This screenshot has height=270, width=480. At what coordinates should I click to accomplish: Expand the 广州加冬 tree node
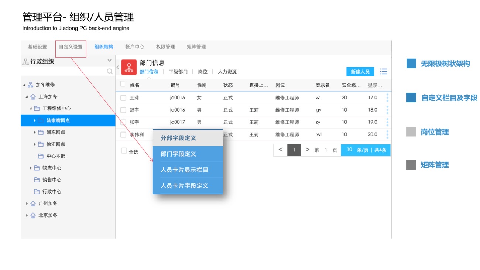tap(27, 204)
